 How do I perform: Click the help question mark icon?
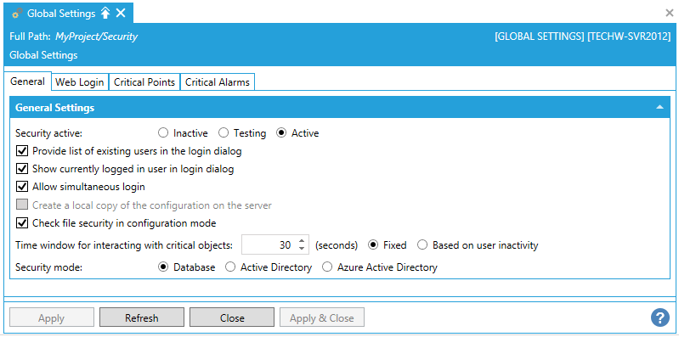[660, 318]
